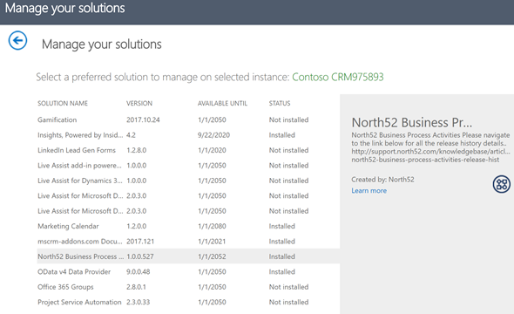Select the Live Assist for Dynamics 3... row

[x=188, y=181]
